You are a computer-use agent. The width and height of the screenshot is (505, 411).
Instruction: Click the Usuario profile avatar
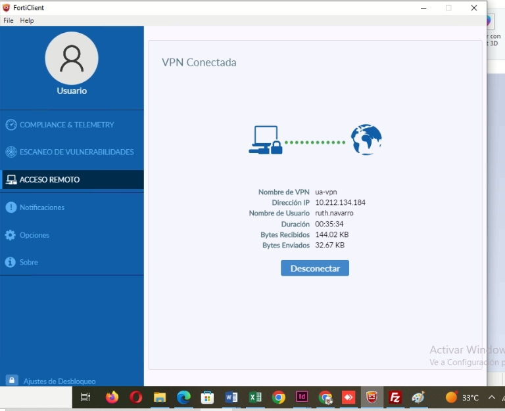coord(72,58)
